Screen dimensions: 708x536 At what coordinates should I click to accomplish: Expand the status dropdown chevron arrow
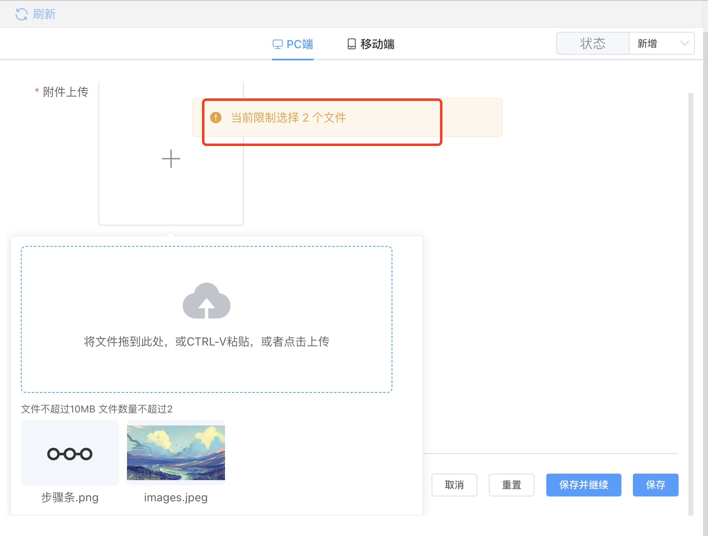pyautogui.click(x=684, y=43)
